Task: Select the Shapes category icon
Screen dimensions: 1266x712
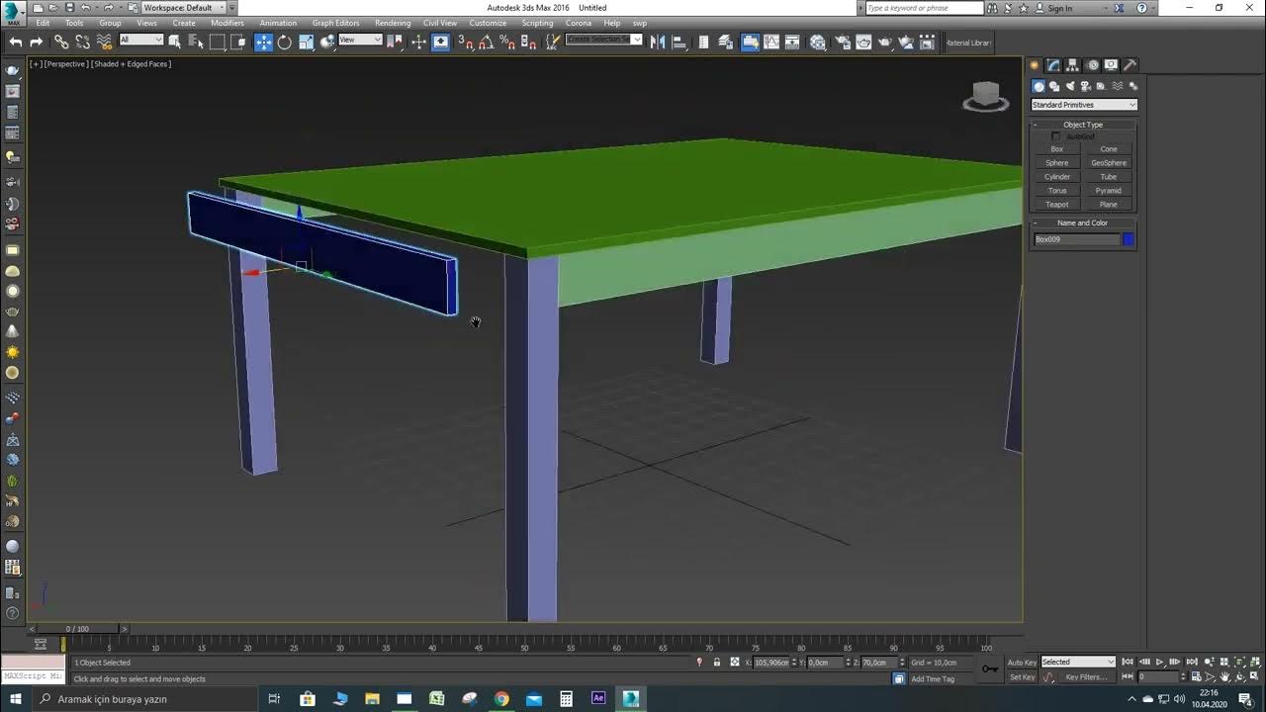Action: (1054, 86)
